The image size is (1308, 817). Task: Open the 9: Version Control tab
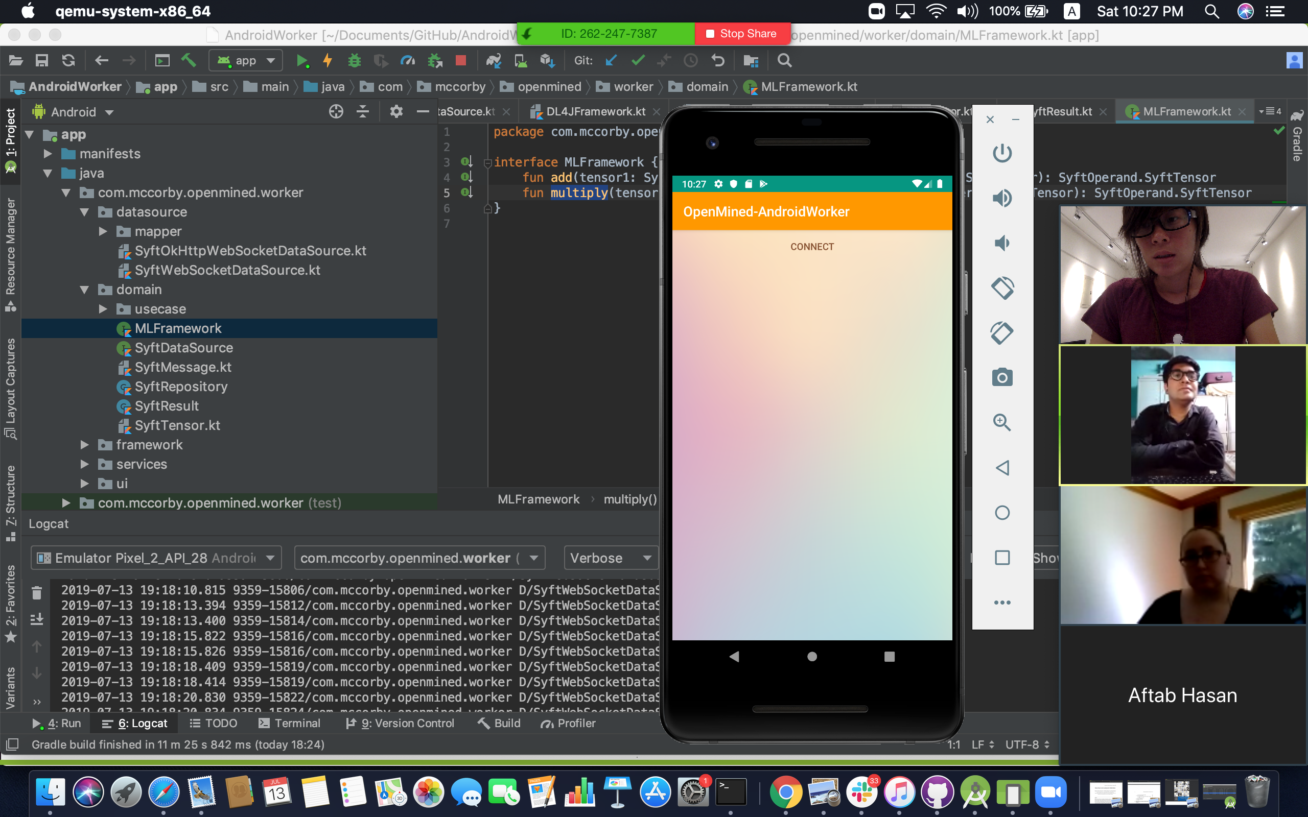point(400,723)
